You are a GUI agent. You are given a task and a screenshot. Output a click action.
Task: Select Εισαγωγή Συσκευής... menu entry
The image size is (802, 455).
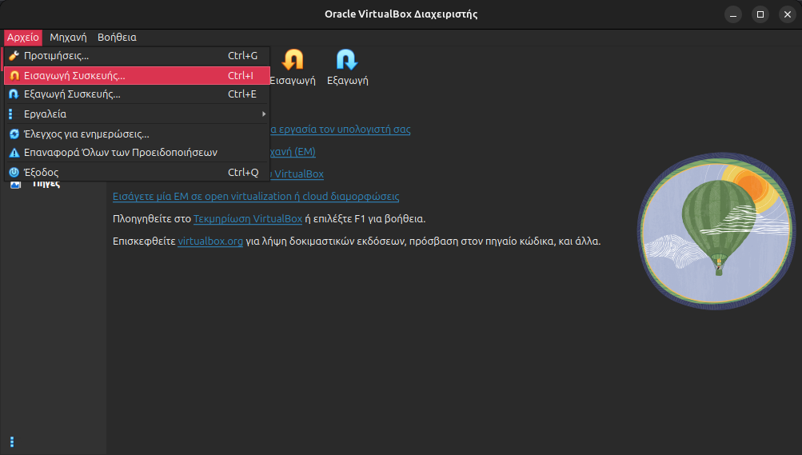coord(137,76)
